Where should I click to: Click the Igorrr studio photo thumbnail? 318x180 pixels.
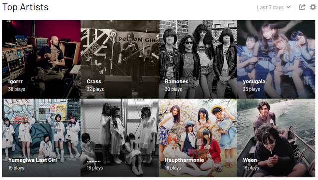point(41,59)
